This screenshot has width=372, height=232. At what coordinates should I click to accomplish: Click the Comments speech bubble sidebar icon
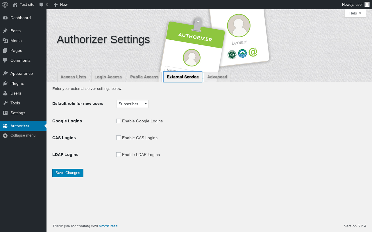5,60
